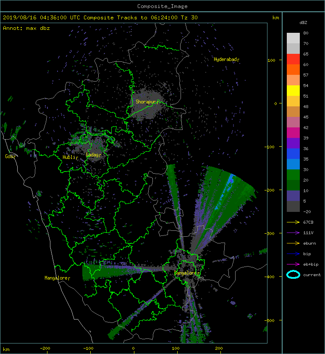Click the eburn legend label
This screenshot has width=325, height=354.
point(309,243)
